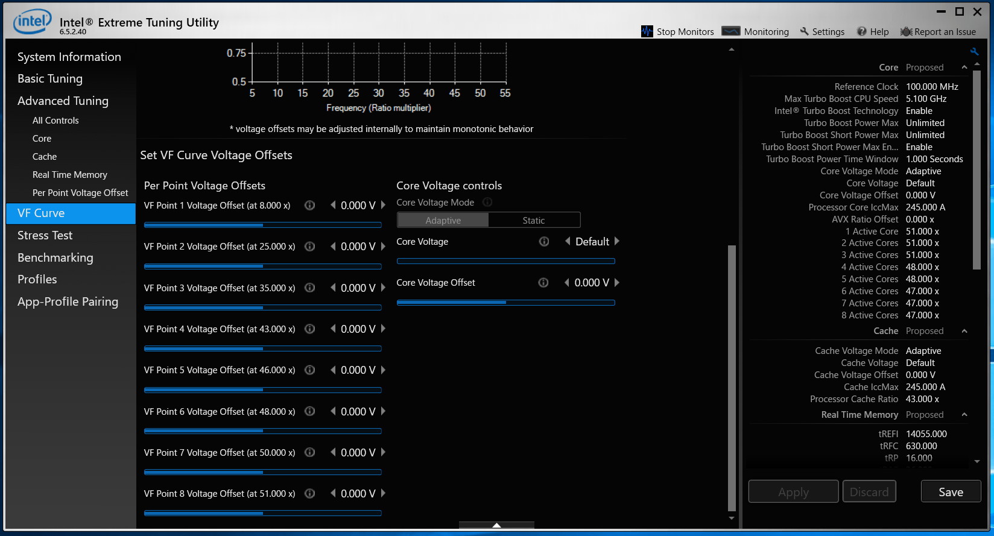Screen dimensions: 994x536
Task: Show info for Core Voltage Mode
Action: point(488,202)
